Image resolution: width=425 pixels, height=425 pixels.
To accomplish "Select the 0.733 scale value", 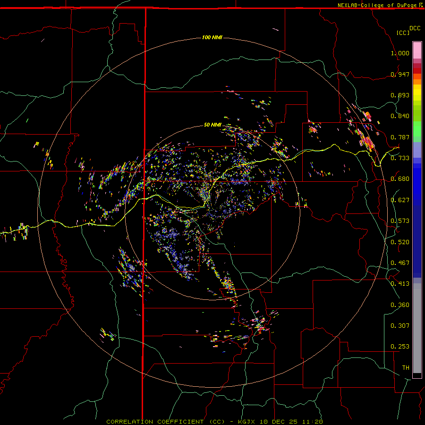I will [x=400, y=158].
